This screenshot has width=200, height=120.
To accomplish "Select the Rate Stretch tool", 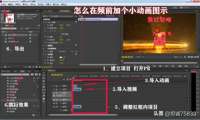I will click(44, 84).
